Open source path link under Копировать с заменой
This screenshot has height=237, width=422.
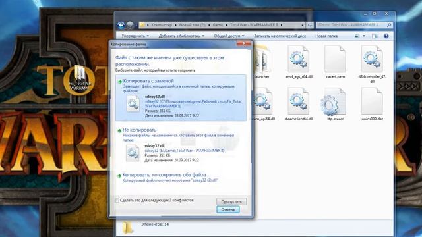(193, 104)
